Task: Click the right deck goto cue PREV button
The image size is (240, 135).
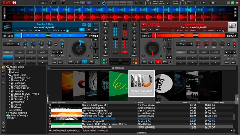Action: pyautogui.click(x=227, y=62)
